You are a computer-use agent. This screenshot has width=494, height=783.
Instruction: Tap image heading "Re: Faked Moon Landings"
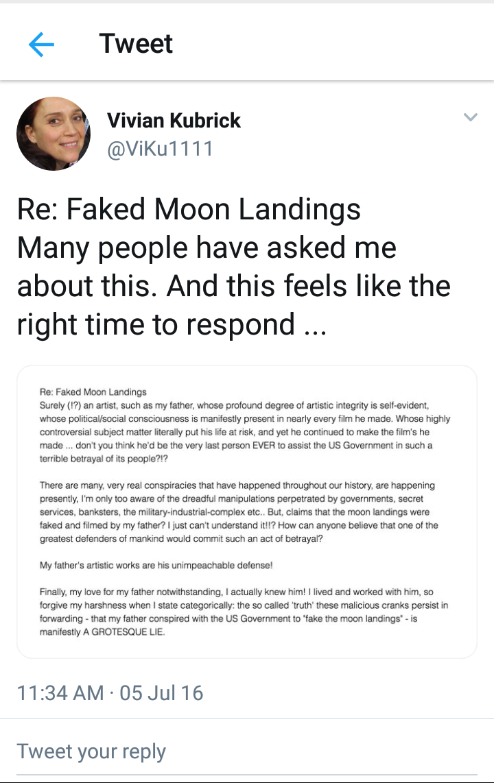93,392
